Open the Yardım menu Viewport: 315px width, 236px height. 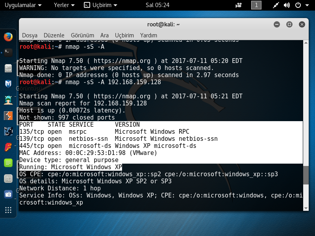tap(148, 35)
